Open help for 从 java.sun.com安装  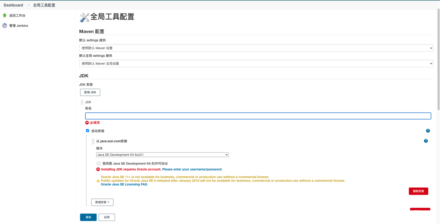click(x=426, y=141)
